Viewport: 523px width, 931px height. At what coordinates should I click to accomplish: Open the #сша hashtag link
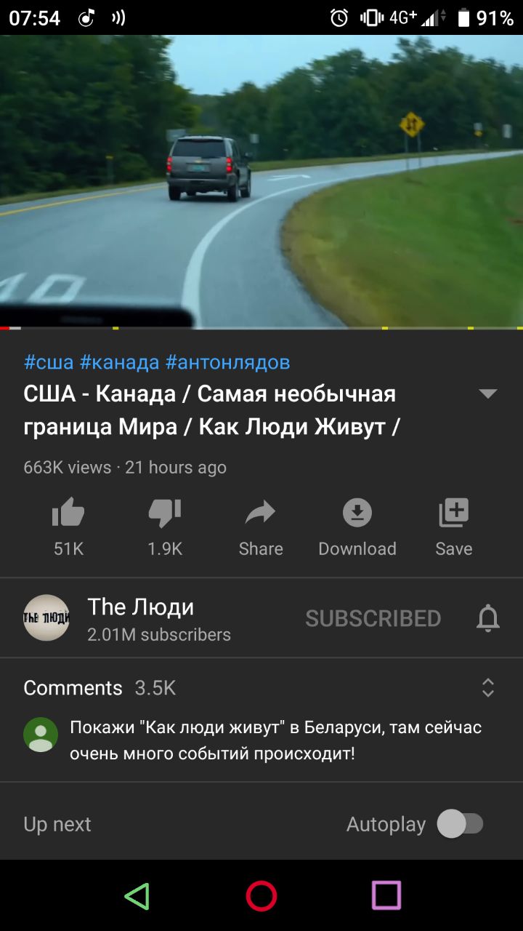pos(49,362)
